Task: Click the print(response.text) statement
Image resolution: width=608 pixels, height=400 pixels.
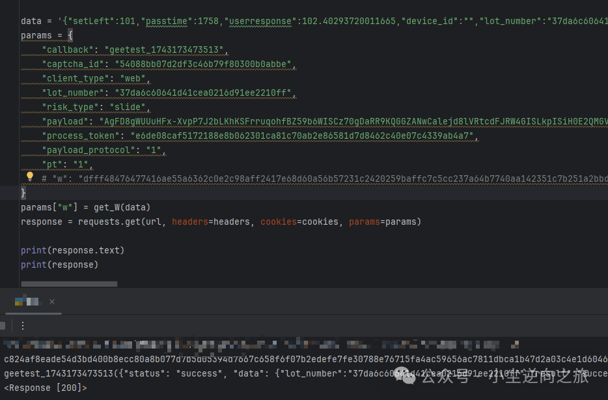Action: pyautogui.click(x=72, y=251)
